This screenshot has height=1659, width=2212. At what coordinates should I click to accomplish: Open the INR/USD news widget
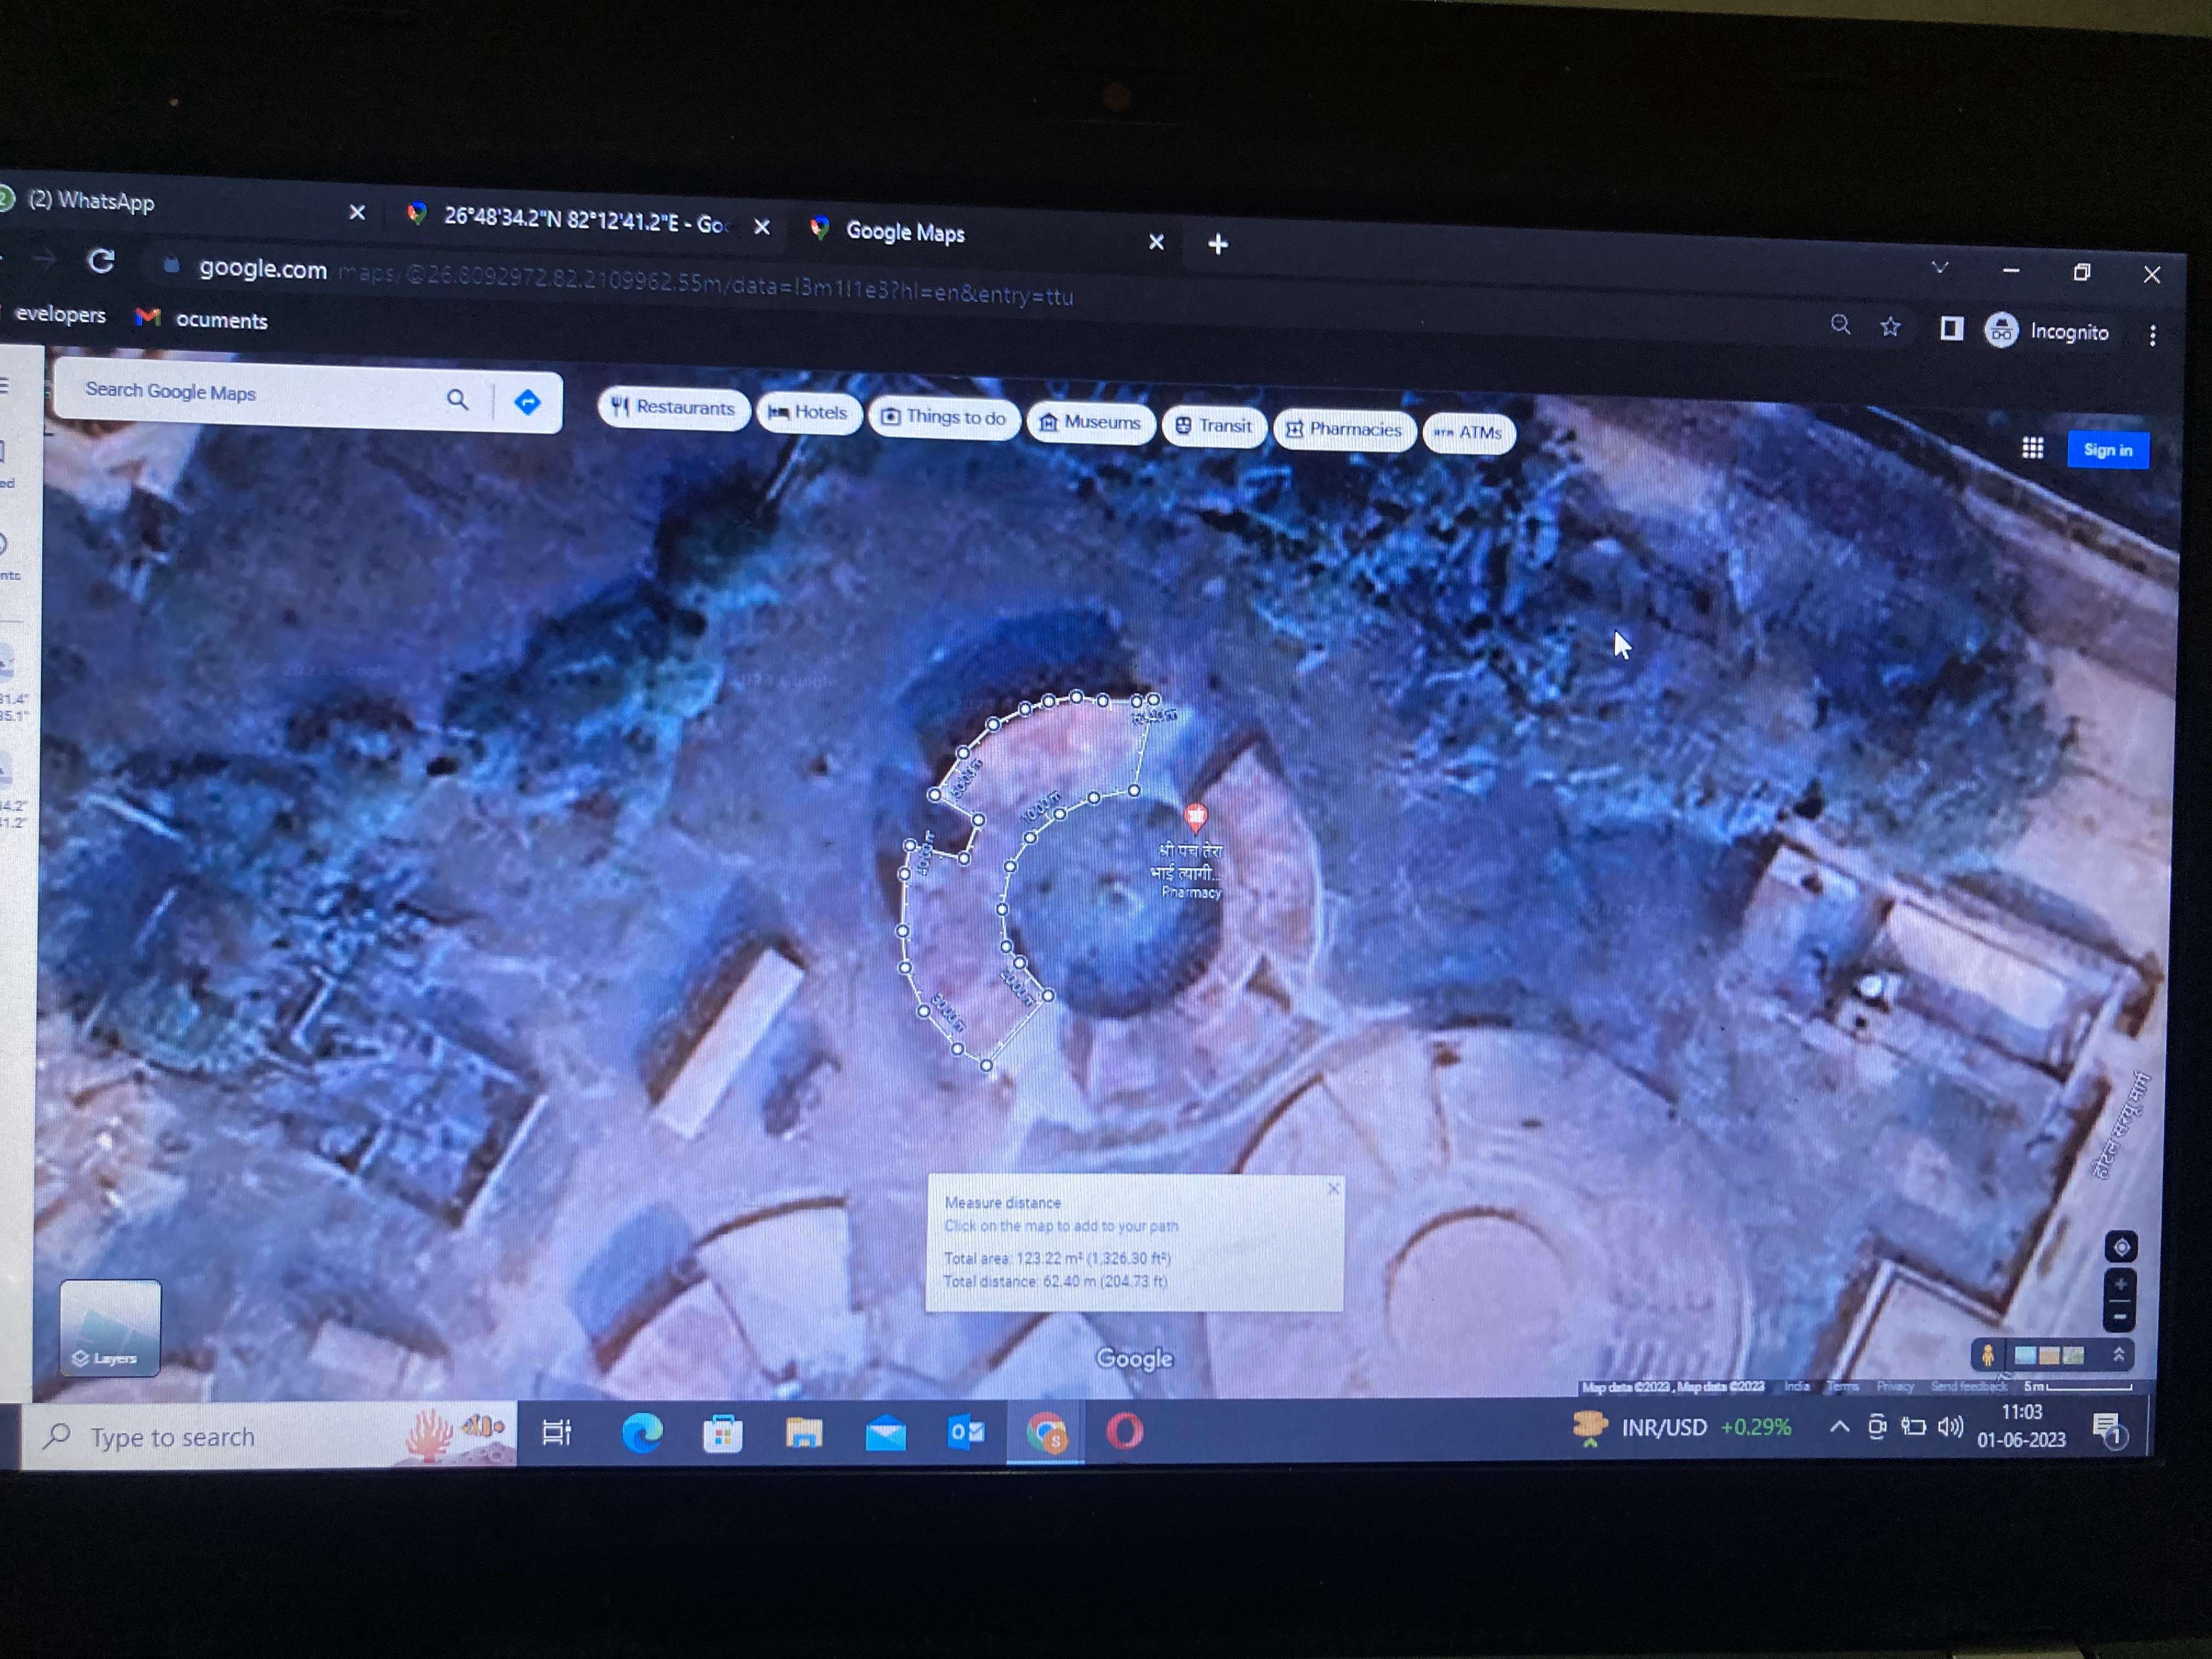[1683, 1427]
